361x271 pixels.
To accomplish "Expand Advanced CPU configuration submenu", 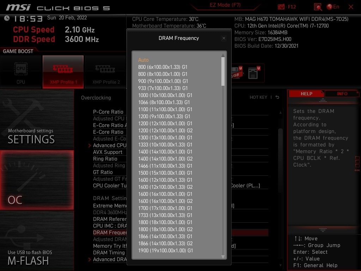I will pos(110,145).
